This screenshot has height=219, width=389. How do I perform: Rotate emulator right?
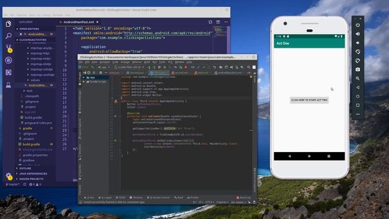(357, 61)
